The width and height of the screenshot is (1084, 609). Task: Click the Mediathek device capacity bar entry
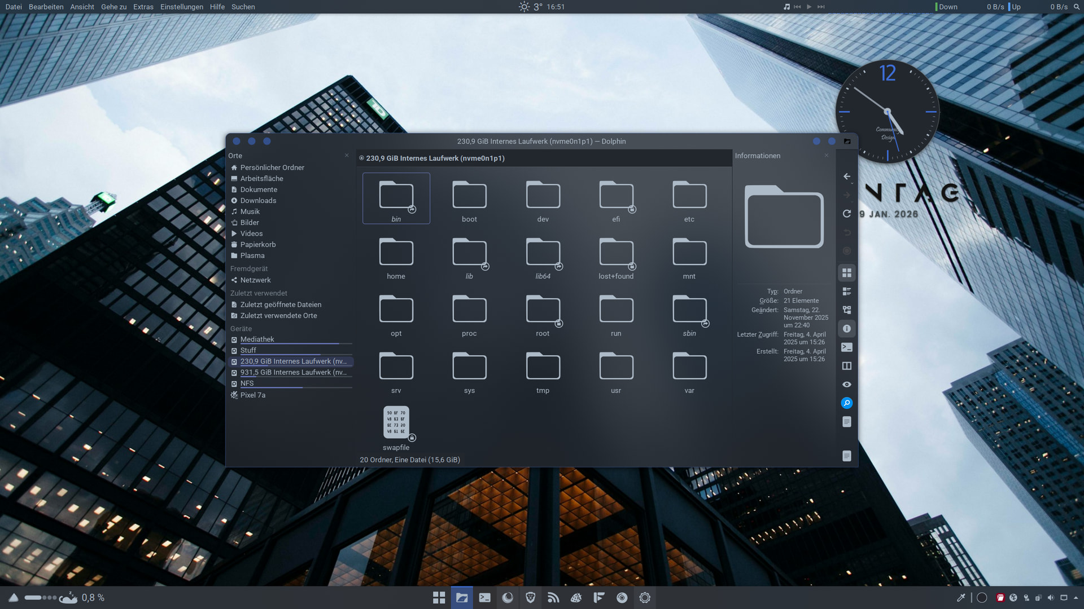[257, 339]
